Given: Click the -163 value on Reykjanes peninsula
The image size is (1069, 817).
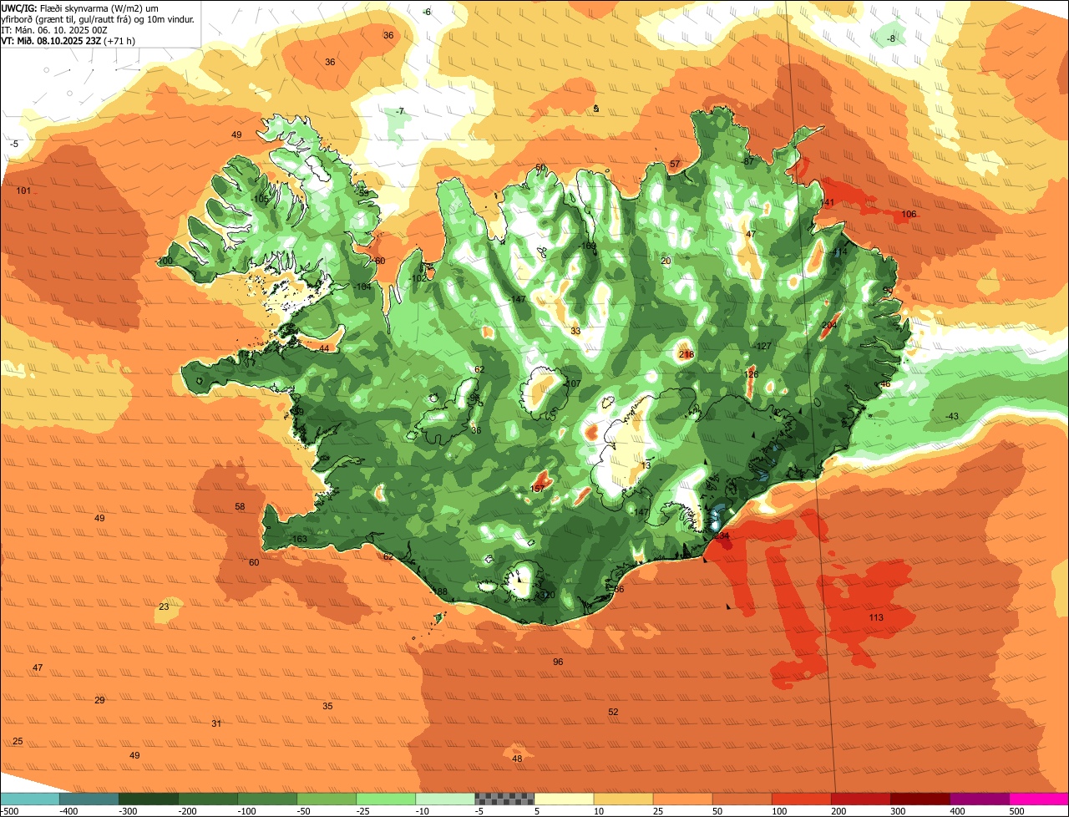Looking at the screenshot, I should (x=298, y=540).
